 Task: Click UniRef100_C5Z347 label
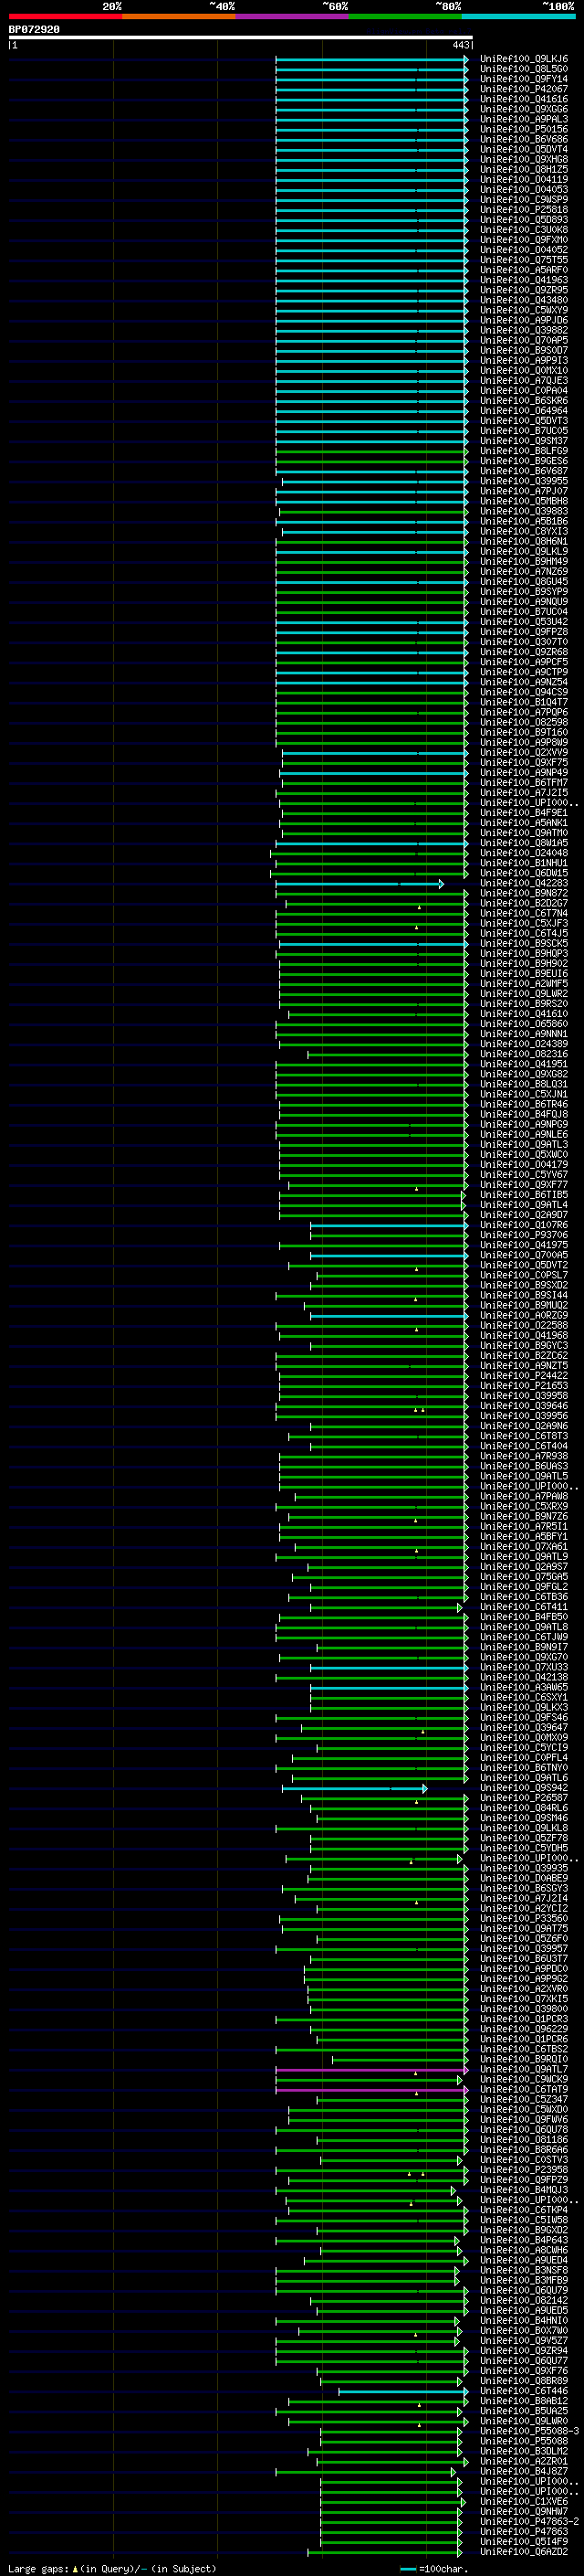pyautogui.click(x=524, y=2099)
